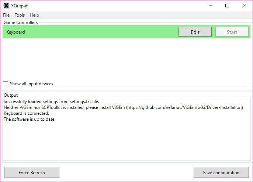Minimize the XOutput window
Viewport: 253px width, 182px height.
[x=211, y=6]
